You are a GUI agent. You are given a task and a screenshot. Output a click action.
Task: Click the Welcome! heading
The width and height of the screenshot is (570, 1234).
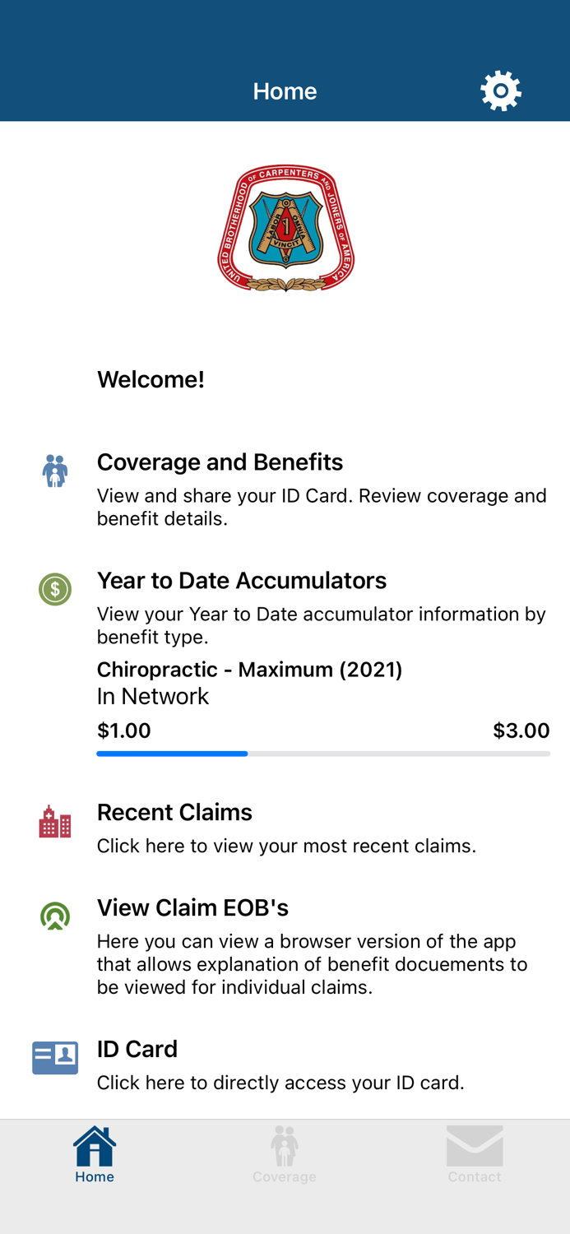click(x=151, y=379)
